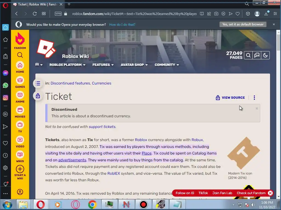Open the Fandom search icon in yellow bar
The height and width of the screenshot is (210, 281).
click(x=20, y=55)
